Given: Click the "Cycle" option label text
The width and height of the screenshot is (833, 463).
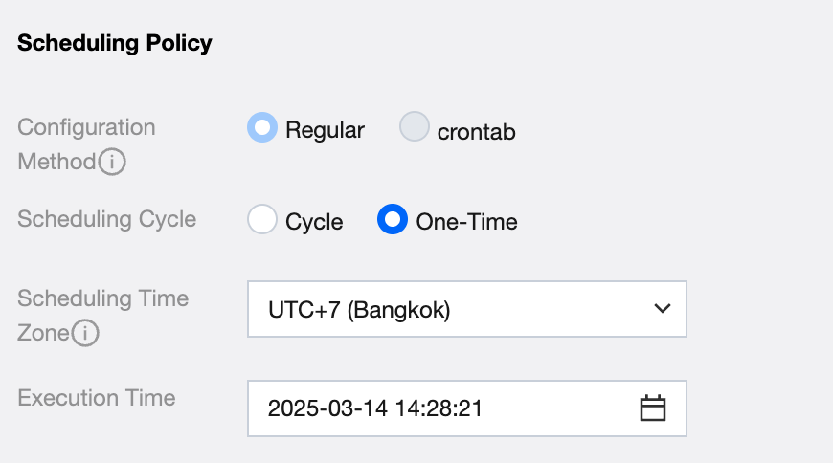Looking at the screenshot, I should point(314,222).
